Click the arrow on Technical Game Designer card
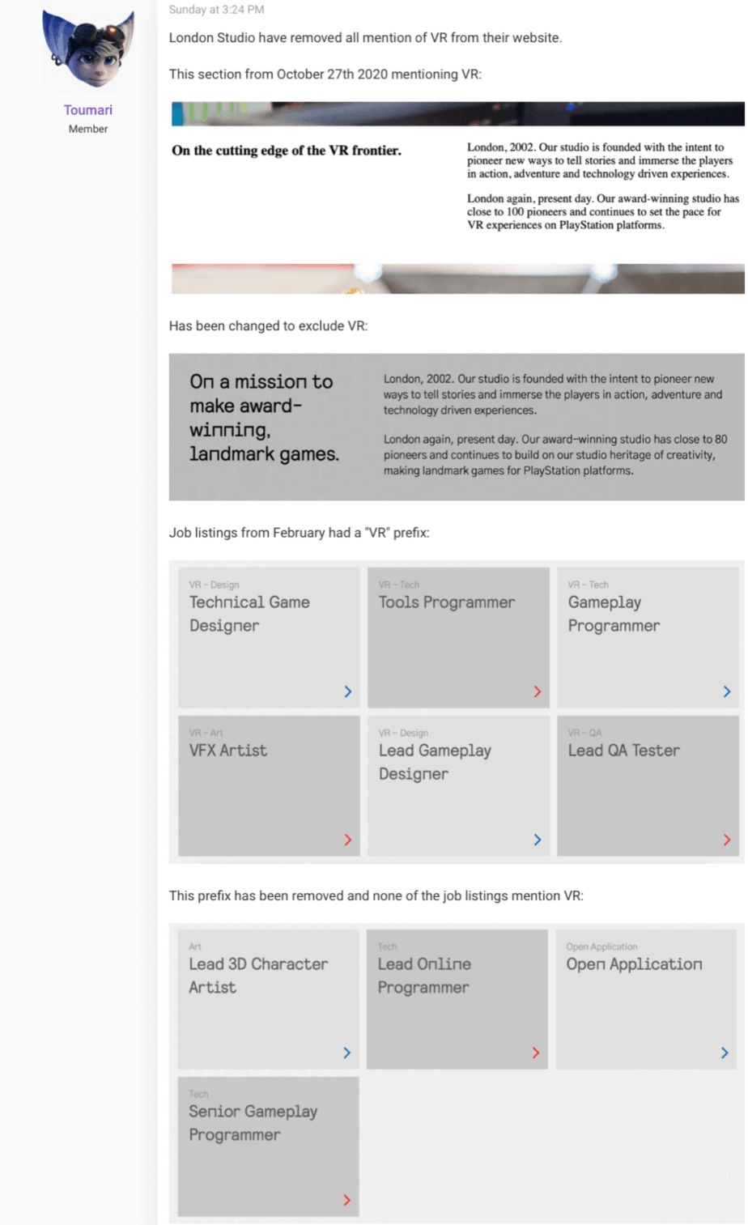 pyautogui.click(x=348, y=691)
